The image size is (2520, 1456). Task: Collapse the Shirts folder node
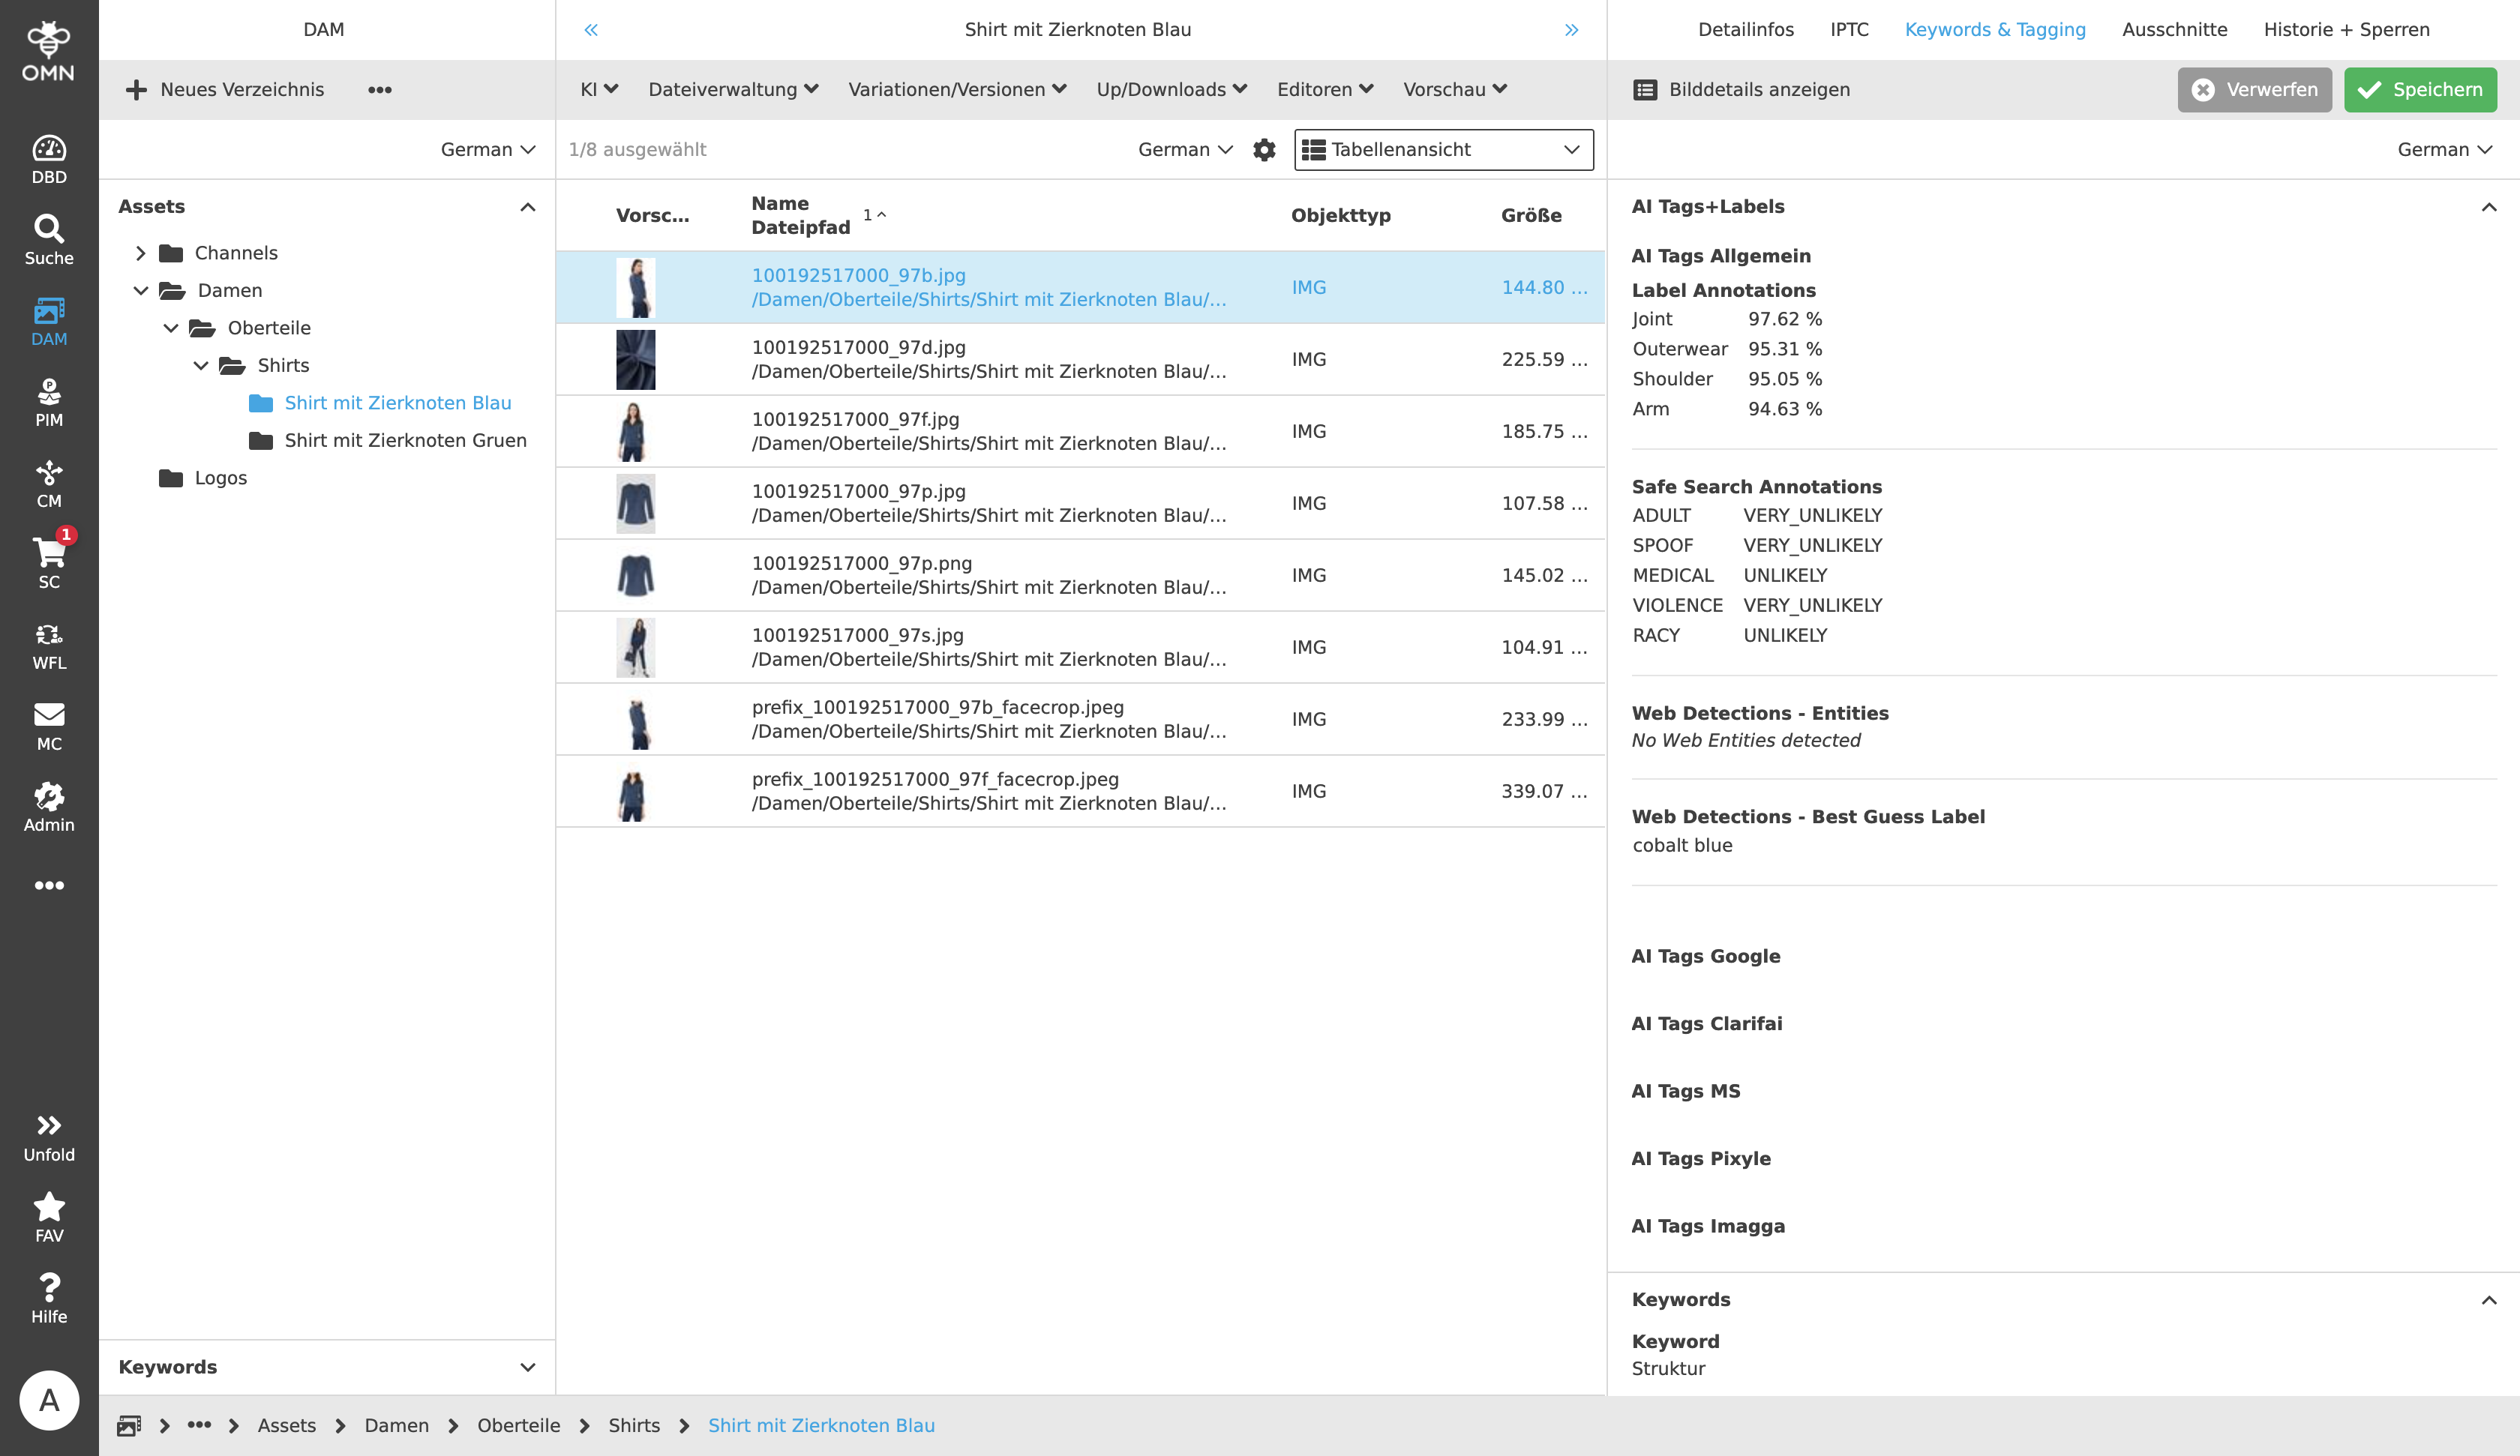point(201,366)
